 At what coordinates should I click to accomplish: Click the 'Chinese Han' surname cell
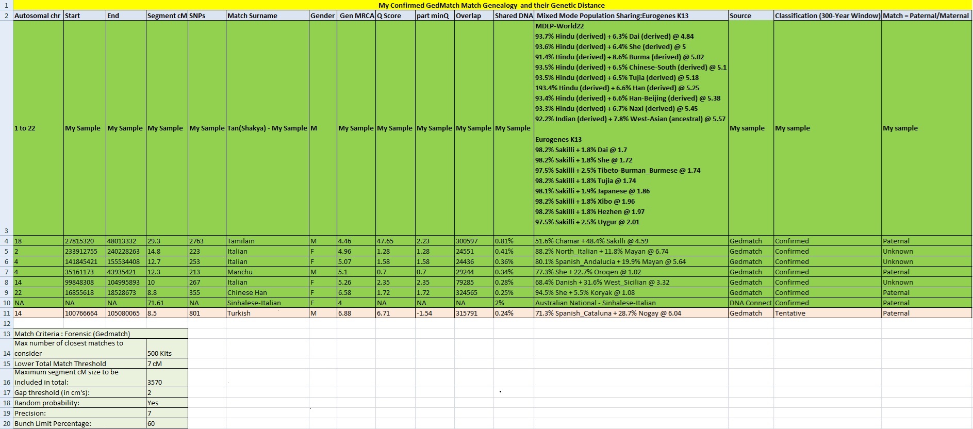click(x=268, y=292)
